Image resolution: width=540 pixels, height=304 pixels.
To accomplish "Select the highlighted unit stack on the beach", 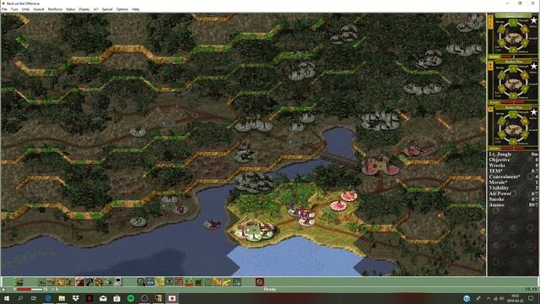I will click(x=255, y=231).
